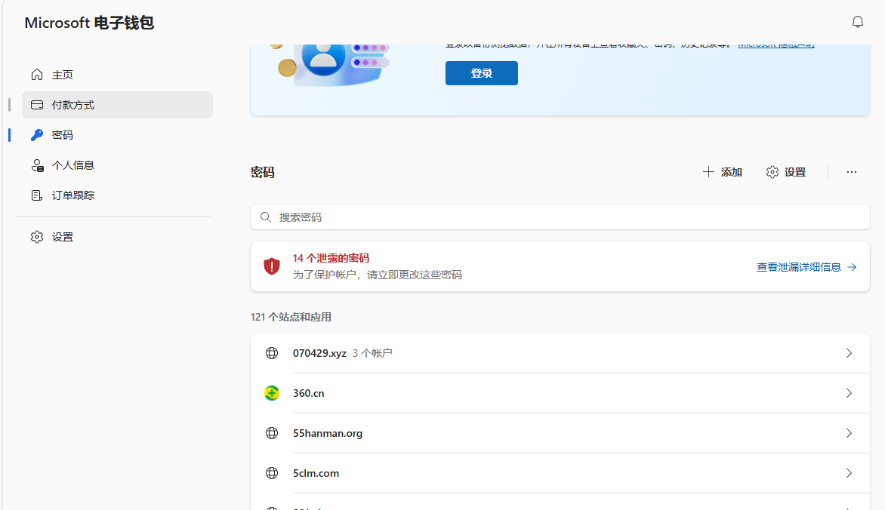Click the red leaked-password shield icon

(272, 266)
